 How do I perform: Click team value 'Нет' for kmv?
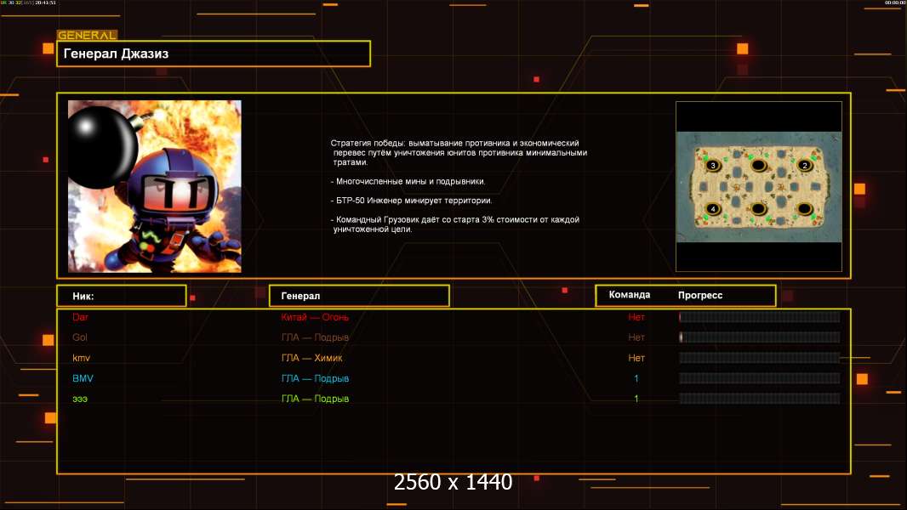(636, 358)
